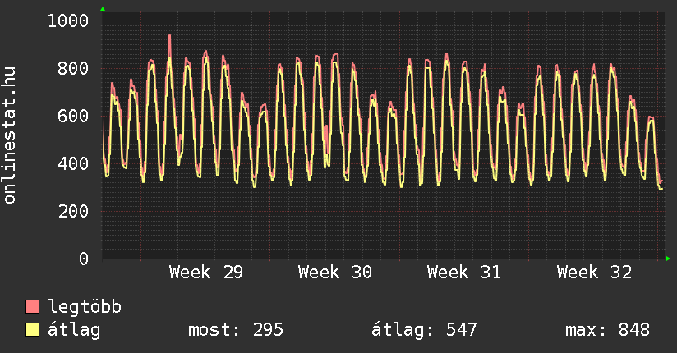Click the Week 30 axis label
The width and height of the screenshot is (677, 353).
335,273
